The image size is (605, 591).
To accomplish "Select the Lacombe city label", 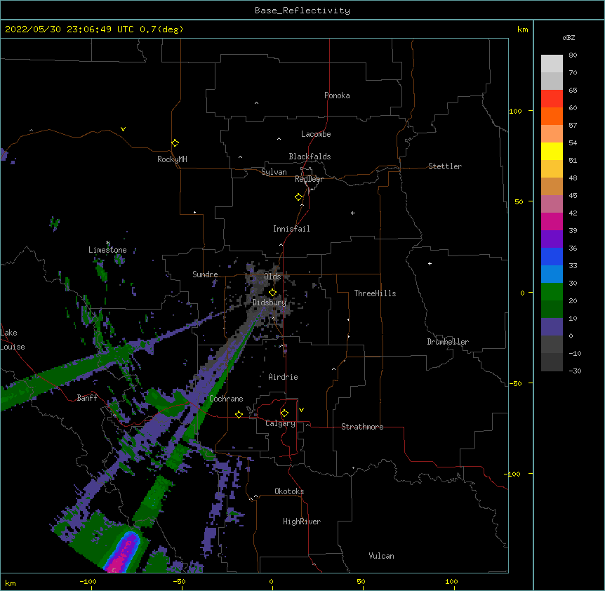I will pyautogui.click(x=316, y=134).
